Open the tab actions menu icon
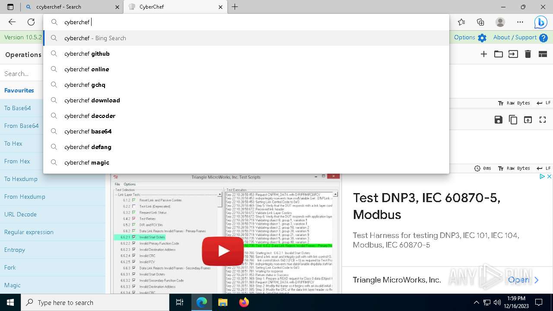The height and width of the screenshot is (311, 553). [x=10, y=7]
